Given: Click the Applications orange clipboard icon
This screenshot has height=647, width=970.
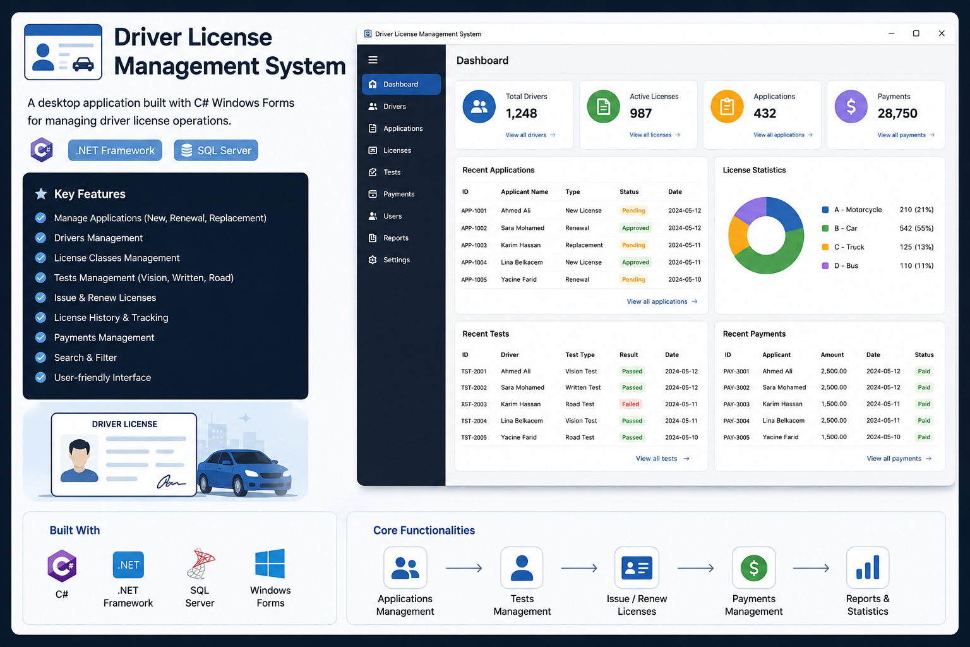Looking at the screenshot, I should click(x=727, y=106).
